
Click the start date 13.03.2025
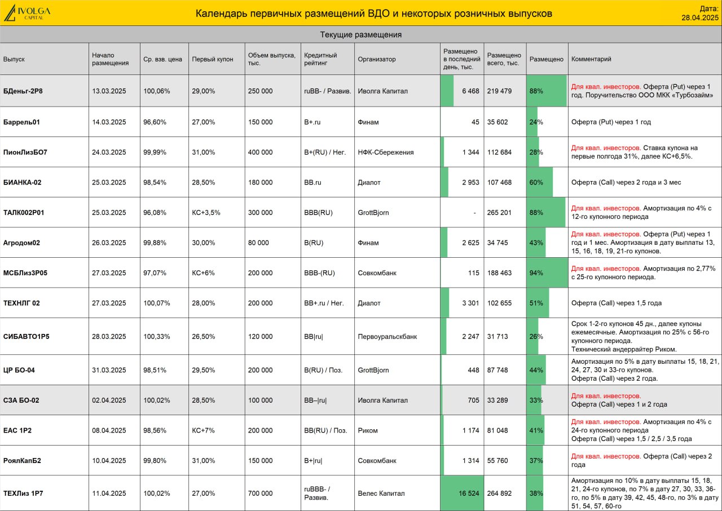click(109, 91)
